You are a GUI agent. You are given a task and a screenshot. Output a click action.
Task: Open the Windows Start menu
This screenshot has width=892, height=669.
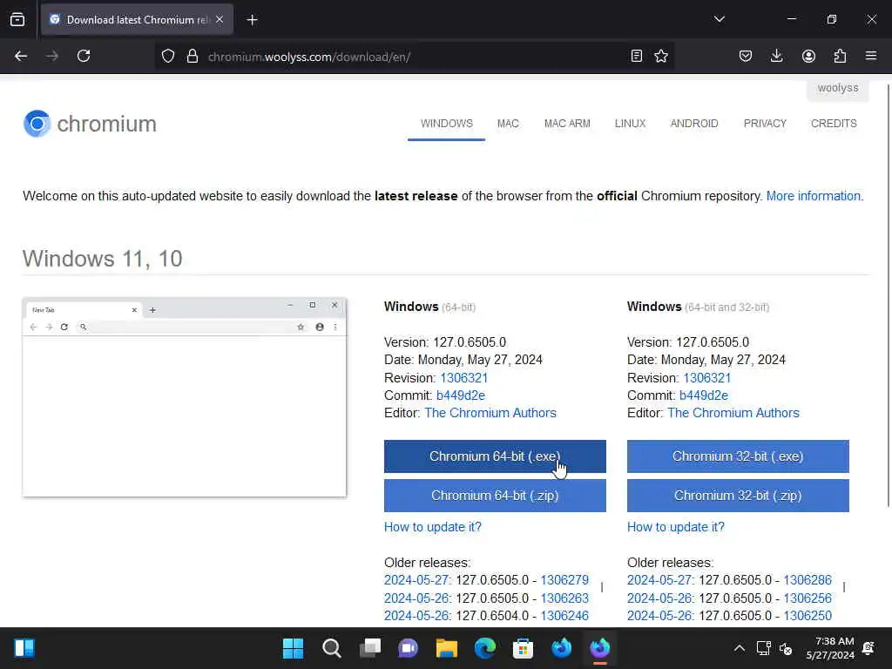click(x=293, y=648)
